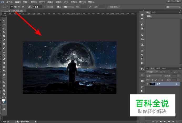Viewport: 182px width, 123px height.
Task: Toggle lock position in the Layers panel
Action: pos(159,80)
